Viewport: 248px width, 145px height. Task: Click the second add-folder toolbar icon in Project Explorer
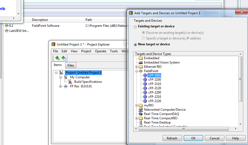[x=64, y=58]
